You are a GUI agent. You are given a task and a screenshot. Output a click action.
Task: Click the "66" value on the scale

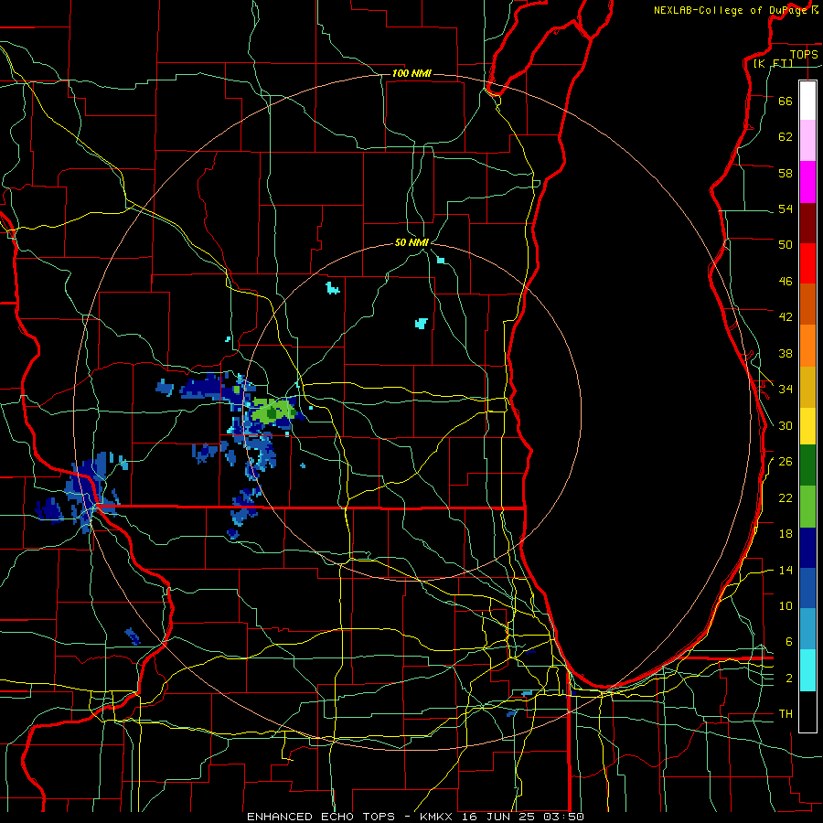(786, 101)
